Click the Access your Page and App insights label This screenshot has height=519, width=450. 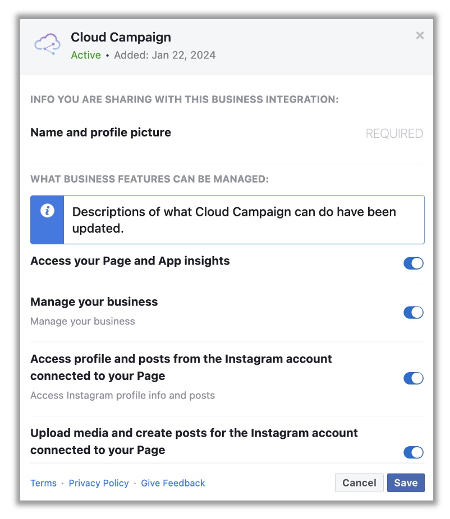[x=130, y=261]
